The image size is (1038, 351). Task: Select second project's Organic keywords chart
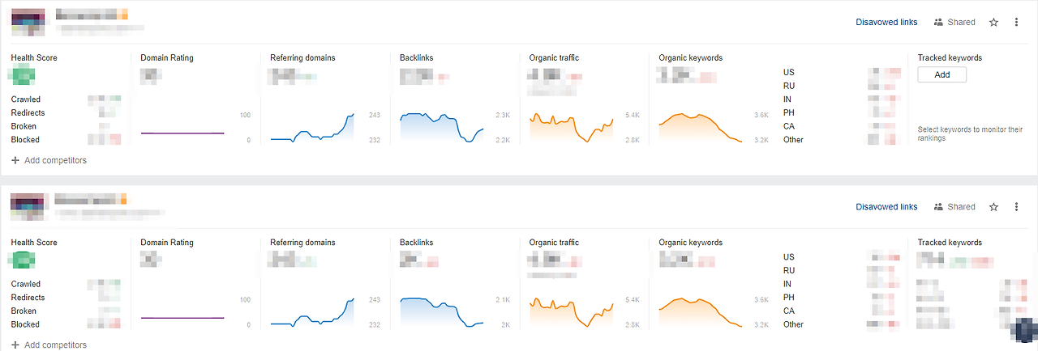click(701, 312)
